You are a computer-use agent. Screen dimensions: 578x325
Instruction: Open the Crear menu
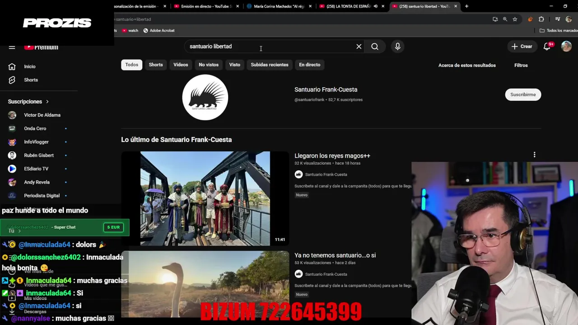(x=522, y=46)
